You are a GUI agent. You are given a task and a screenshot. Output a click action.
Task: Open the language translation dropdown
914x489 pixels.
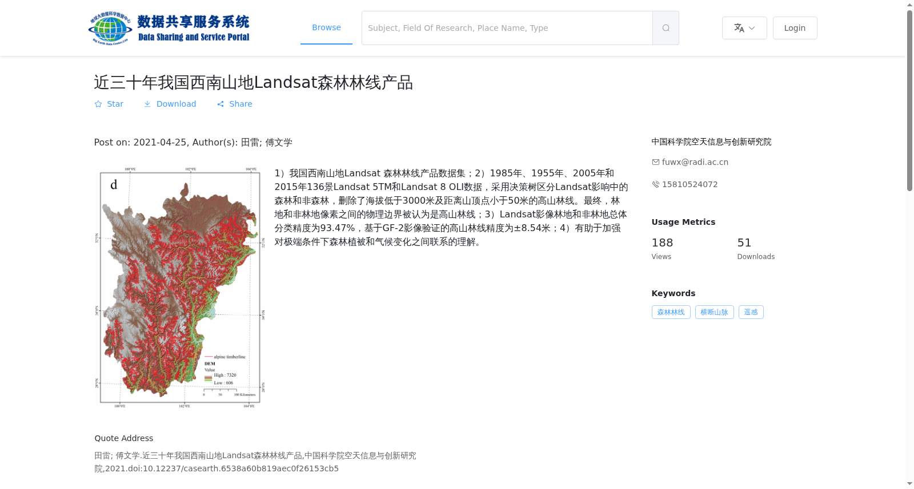[744, 28]
